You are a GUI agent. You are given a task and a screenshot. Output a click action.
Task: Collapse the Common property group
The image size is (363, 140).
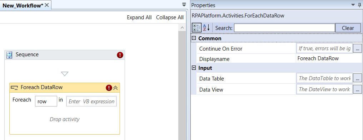point(194,38)
